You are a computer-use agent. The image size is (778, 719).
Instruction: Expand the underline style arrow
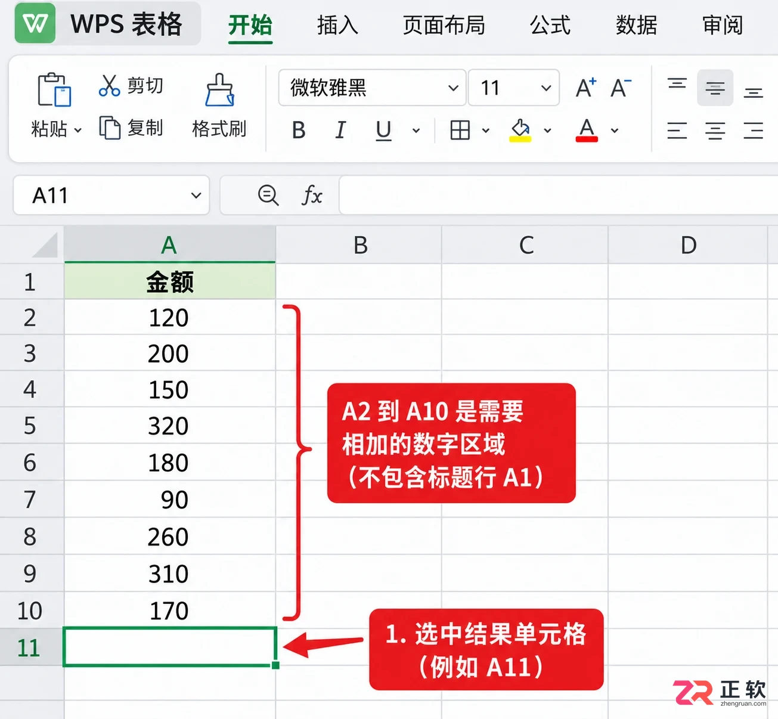(416, 131)
